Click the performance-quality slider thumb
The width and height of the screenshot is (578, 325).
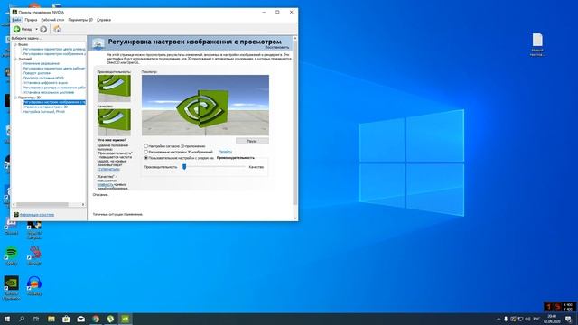point(184,167)
